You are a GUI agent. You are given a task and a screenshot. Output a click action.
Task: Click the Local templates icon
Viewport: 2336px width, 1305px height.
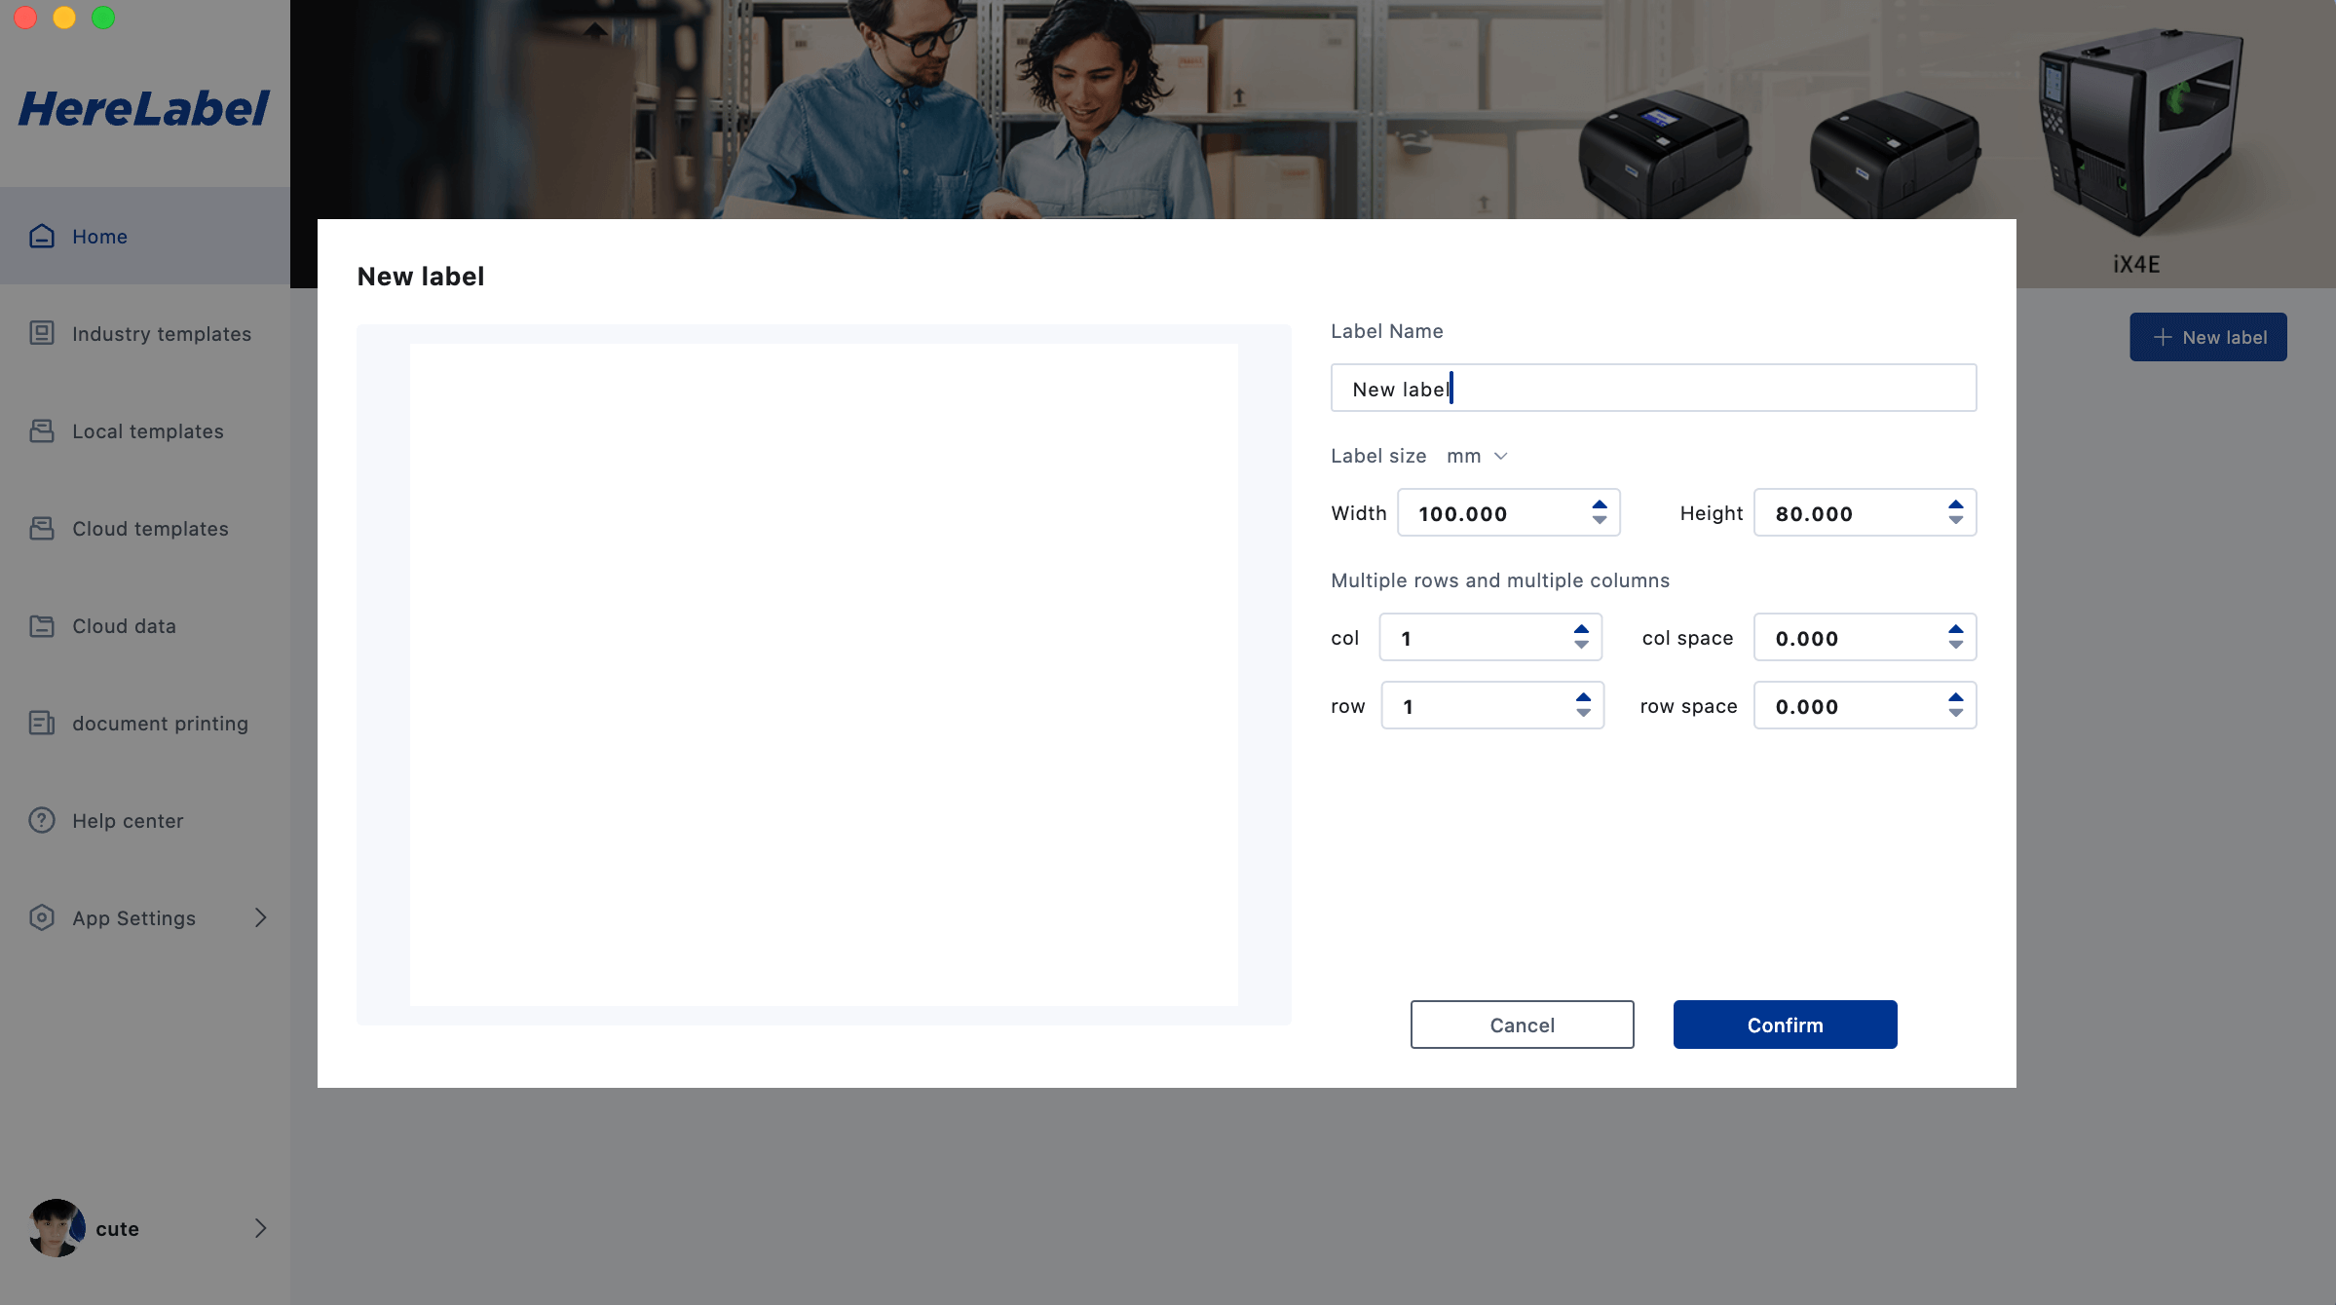click(x=42, y=430)
